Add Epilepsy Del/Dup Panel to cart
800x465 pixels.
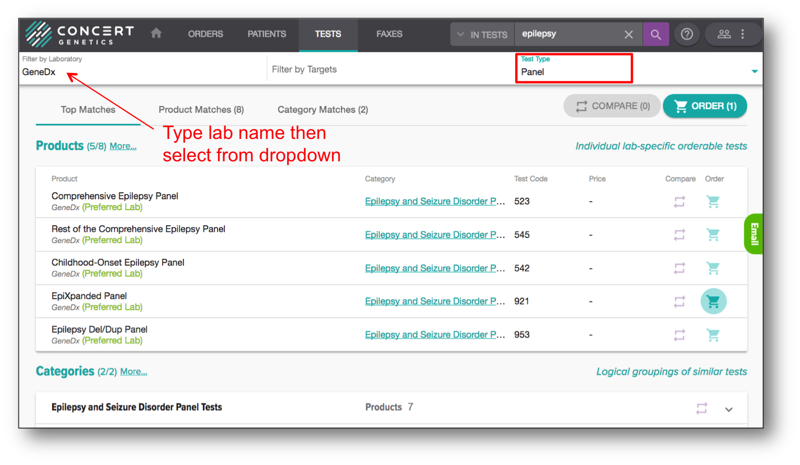click(x=713, y=335)
